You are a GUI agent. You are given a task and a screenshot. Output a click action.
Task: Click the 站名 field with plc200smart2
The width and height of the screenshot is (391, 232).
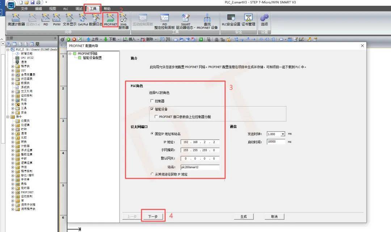click(x=200, y=167)
